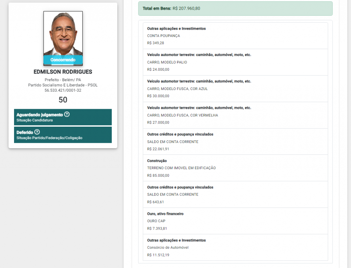Select the R$ 22.061,91 conta corrente entry

235,142
